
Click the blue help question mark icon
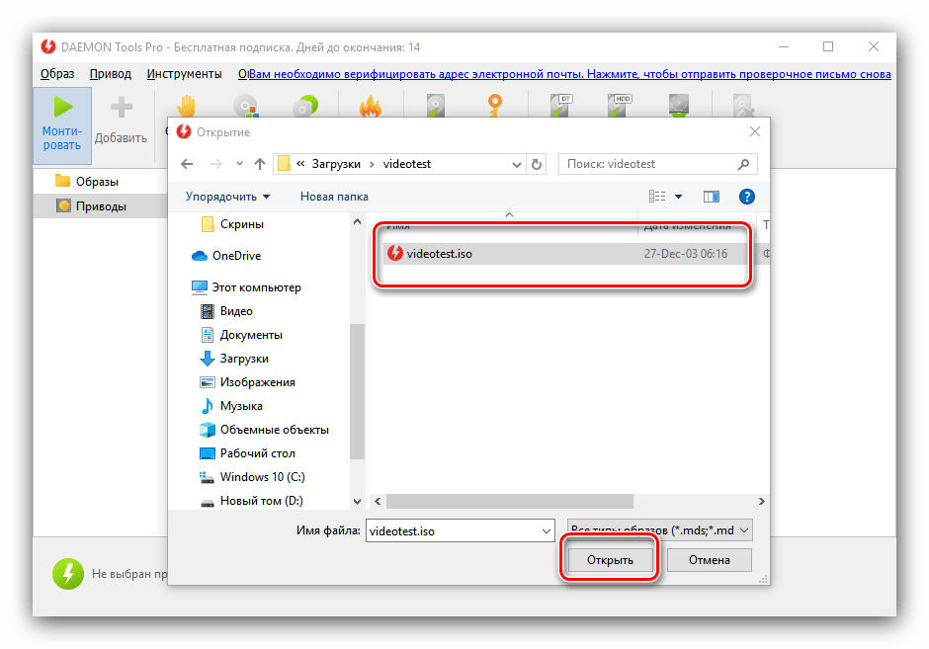(x=747, y=197)
